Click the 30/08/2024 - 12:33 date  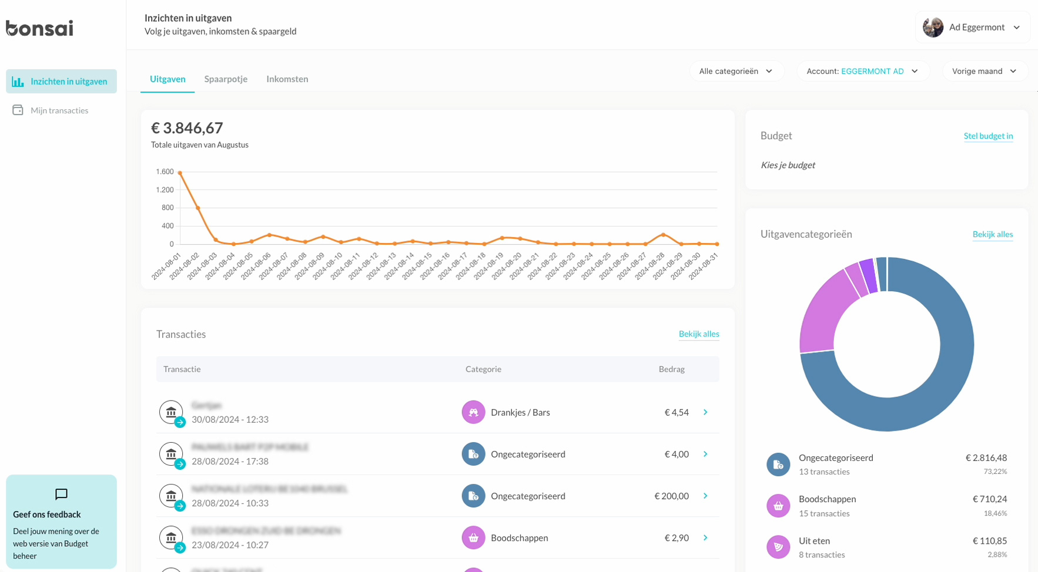(230, 419)
